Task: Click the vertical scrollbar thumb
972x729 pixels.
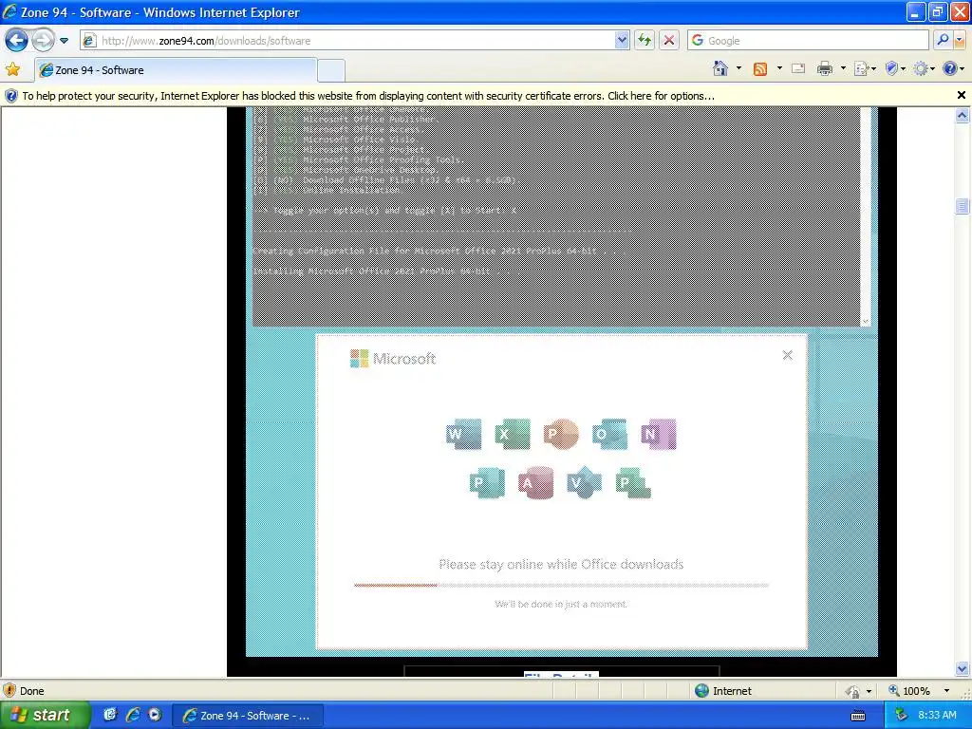Action: [x=962, y=206]
